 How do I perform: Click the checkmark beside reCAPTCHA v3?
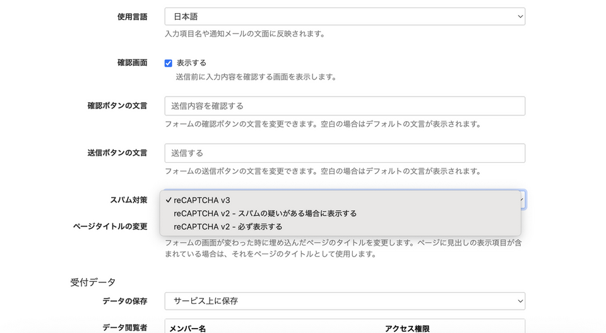pyautogui.click(x=169, y=200)
